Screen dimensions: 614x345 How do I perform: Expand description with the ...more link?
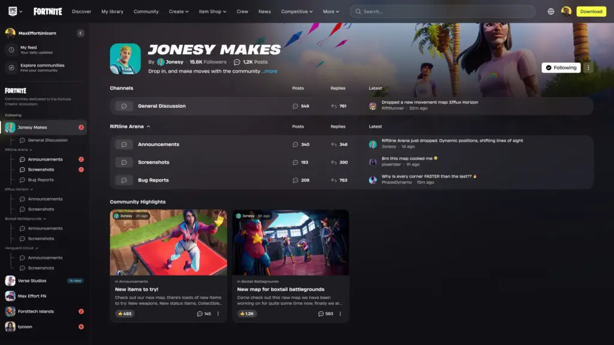269,71
